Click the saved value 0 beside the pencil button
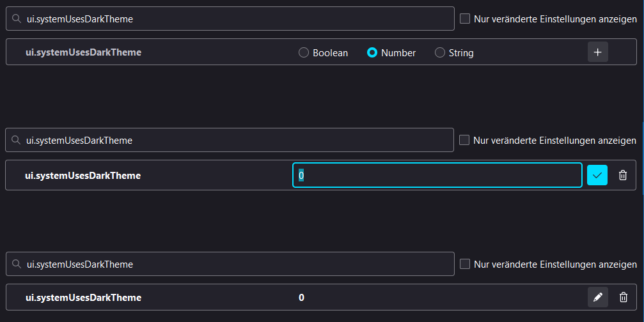644x322 pixels. (x=301, y=298)
